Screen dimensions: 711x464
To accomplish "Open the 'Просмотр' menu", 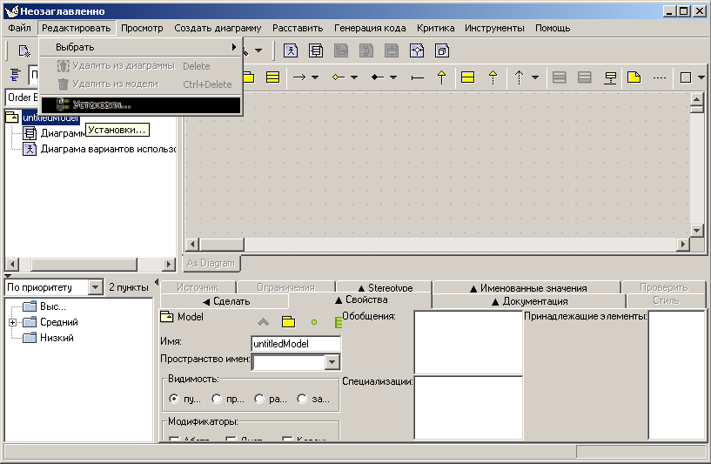I will [142, 28].
